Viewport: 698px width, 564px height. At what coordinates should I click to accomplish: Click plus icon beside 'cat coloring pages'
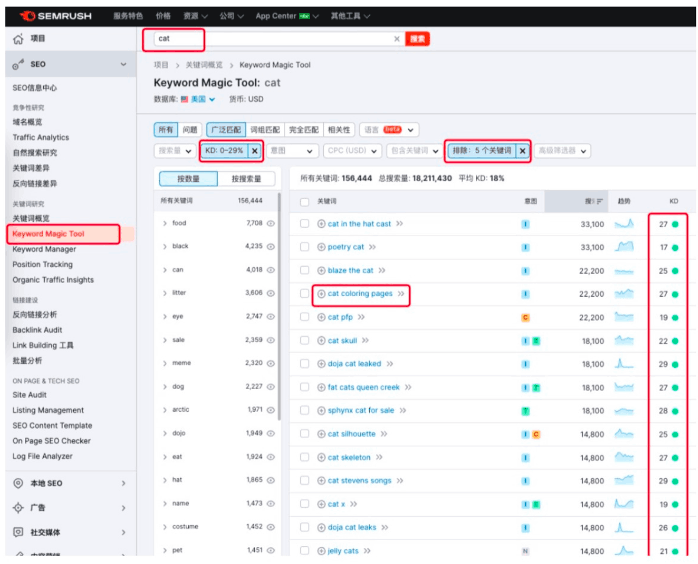point(321,294)
